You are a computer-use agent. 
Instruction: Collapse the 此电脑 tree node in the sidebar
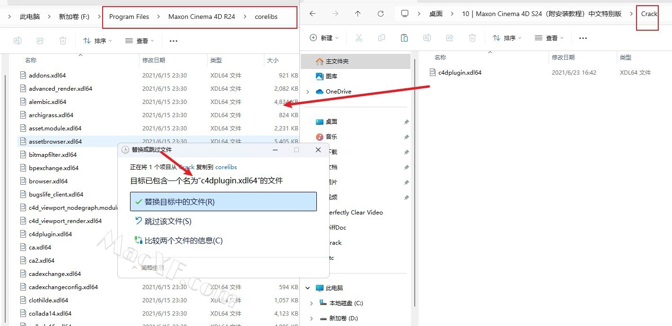click(308, 288)
